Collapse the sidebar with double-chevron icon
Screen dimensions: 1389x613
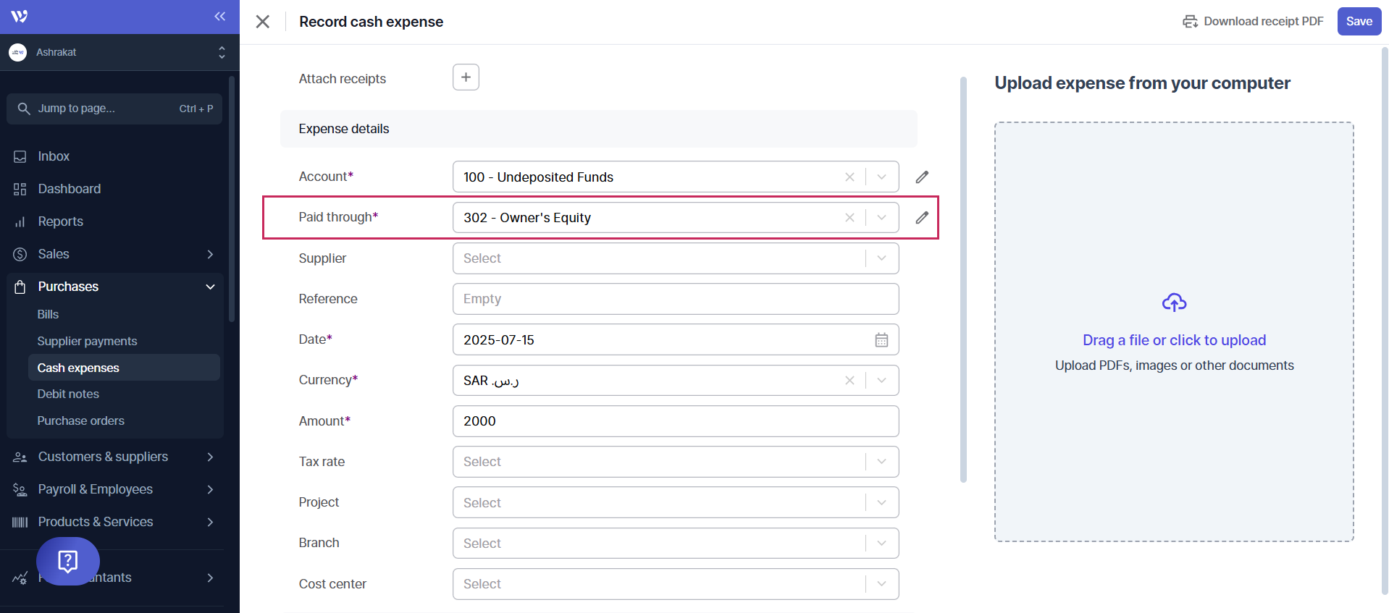pyautogui.click(x=219, y=17)
